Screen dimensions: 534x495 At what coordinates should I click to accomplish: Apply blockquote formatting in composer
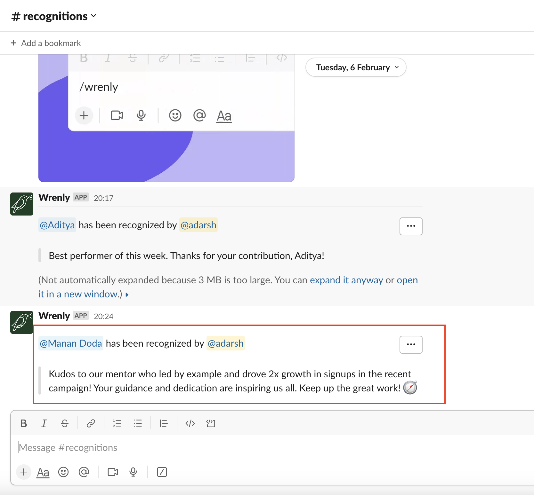tap(164, 423)
